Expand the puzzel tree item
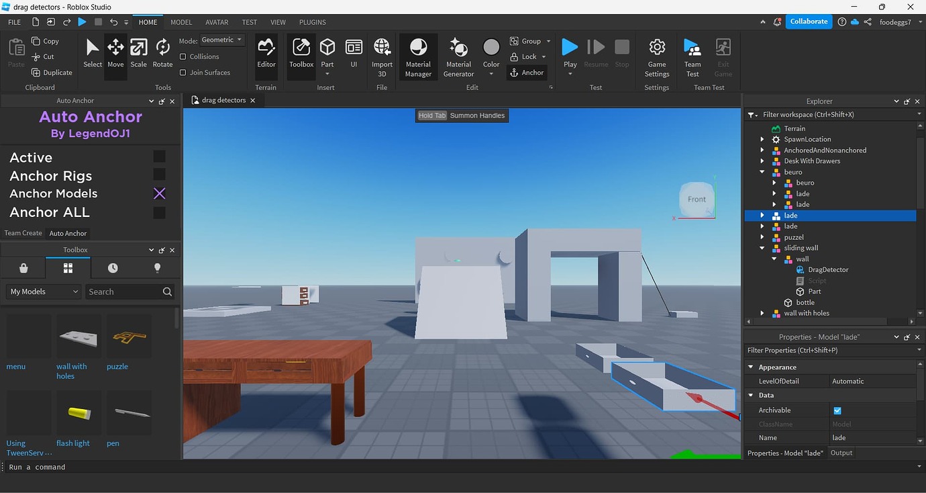Image resolution: width=926 pixels, height=493 pixels. click(x=762, y=237)
